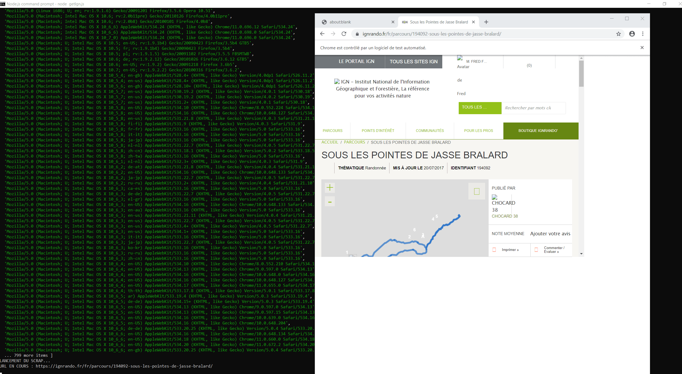This screenshot has width=682, height=374.
Task: Click THÉMATIQUE Randonnée text
Action: pos(362,168)
